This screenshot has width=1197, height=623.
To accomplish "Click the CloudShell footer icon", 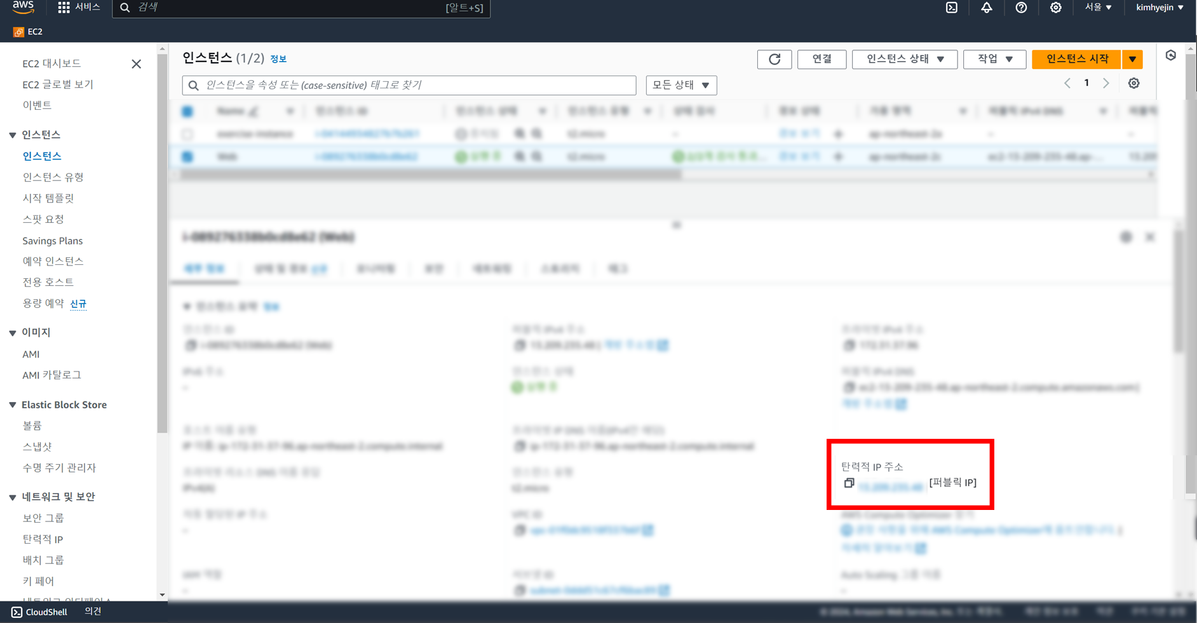I will point(17,612).
